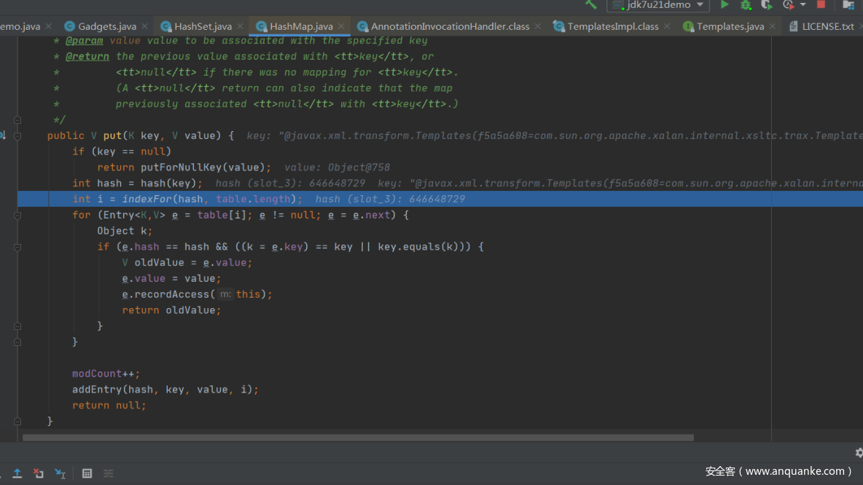
Task: Stop the running process, red square
Action: 821,5
